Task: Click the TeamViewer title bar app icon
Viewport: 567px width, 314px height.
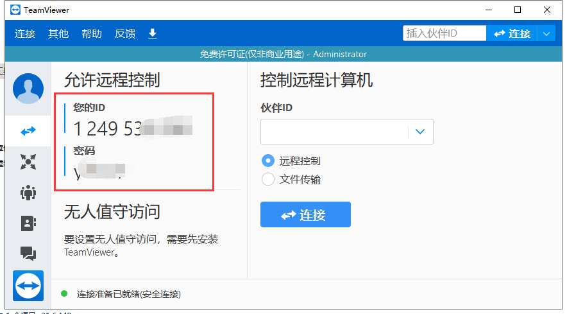Action: click(15, 10)
